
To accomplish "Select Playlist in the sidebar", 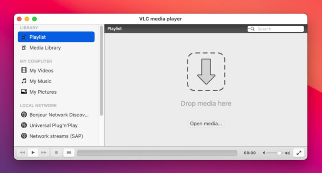I will point(56,37).
